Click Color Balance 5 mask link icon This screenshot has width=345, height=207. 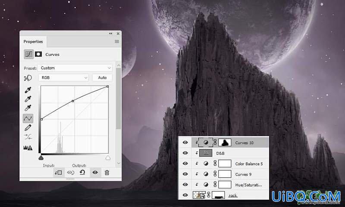[x=215, y=164]
